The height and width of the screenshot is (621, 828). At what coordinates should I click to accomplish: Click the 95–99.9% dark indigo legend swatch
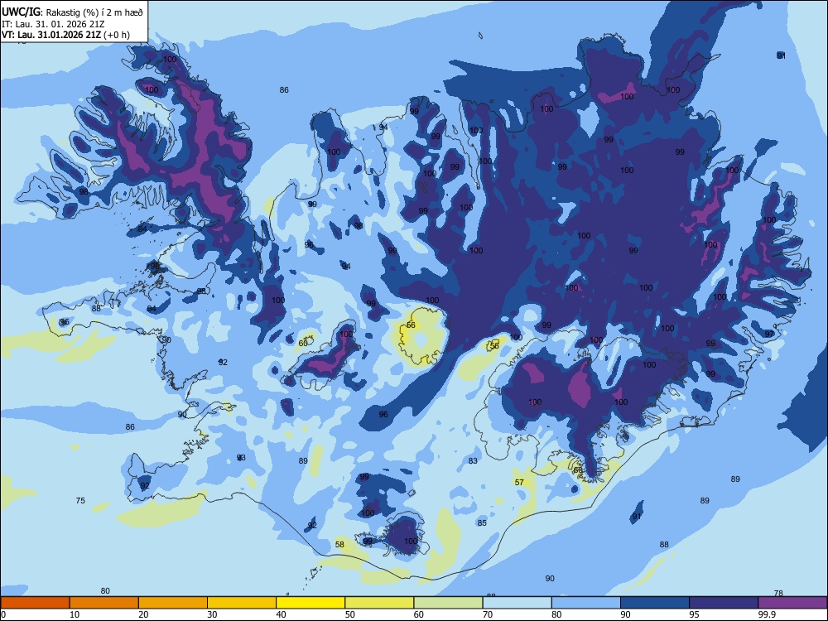point(724,603)
